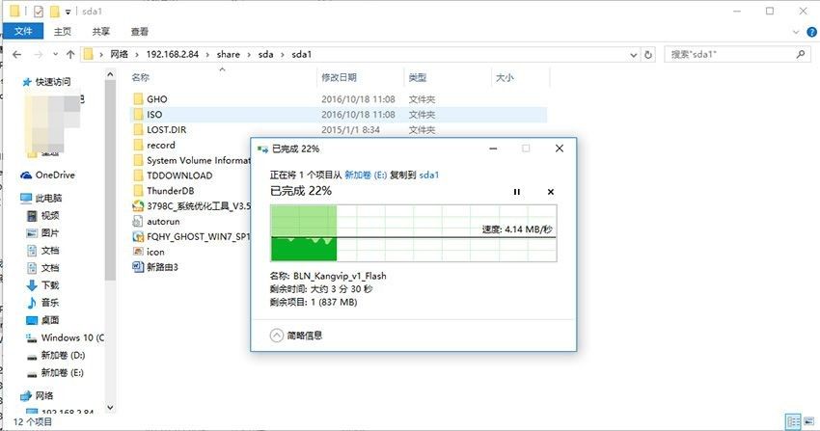Image resolution: width=820 pixels, height=431 pixels.
Task: Switch to the 查看 ribbon tab
Action: pyautogui.click(x=140, y=31)
